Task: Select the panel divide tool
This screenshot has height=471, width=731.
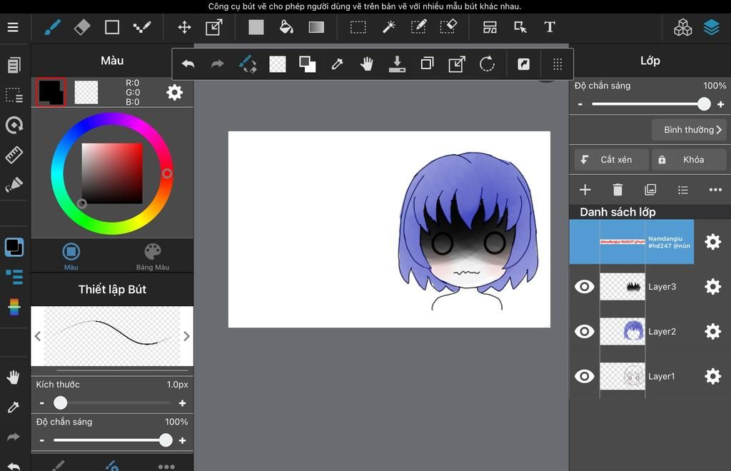Action: click(x=490, y=28)
